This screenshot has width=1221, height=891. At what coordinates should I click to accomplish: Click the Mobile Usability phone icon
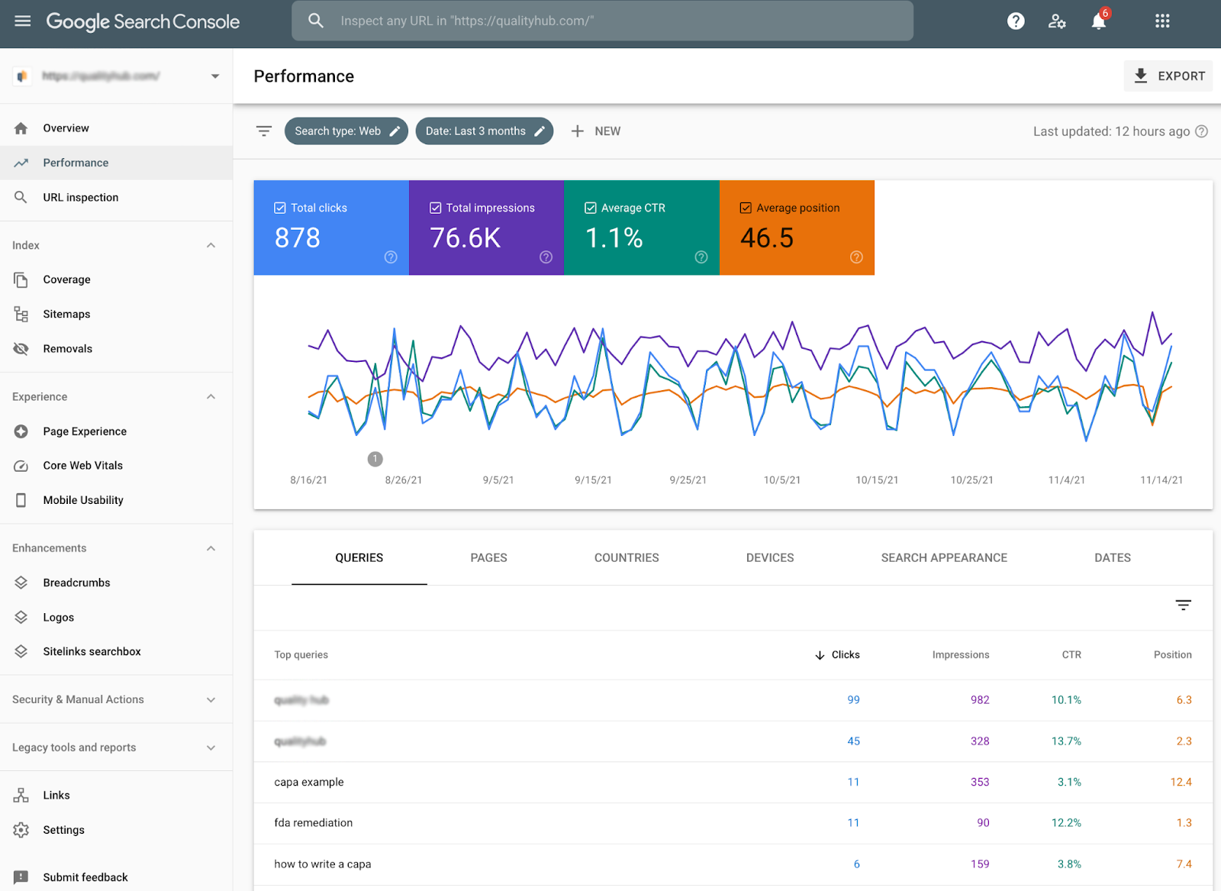point(21,500)
